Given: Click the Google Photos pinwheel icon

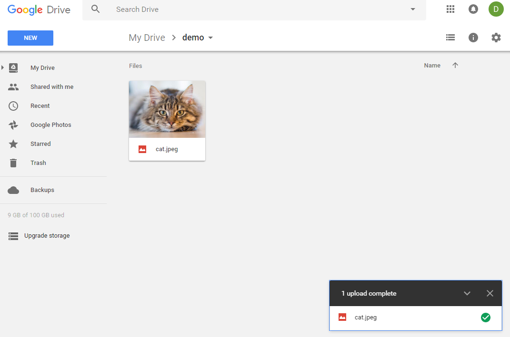Looking at the screenshot, I should coord(13,125).
